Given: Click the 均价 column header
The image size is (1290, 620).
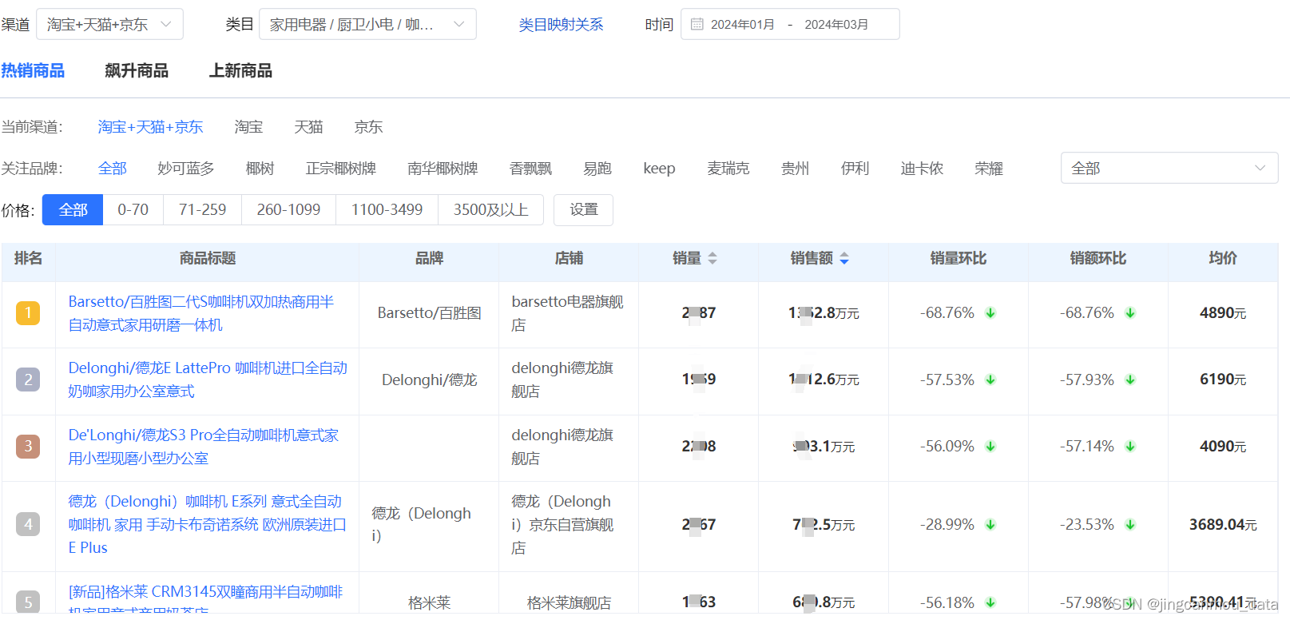Looking at the screenshot, I should pos(1223,259).
